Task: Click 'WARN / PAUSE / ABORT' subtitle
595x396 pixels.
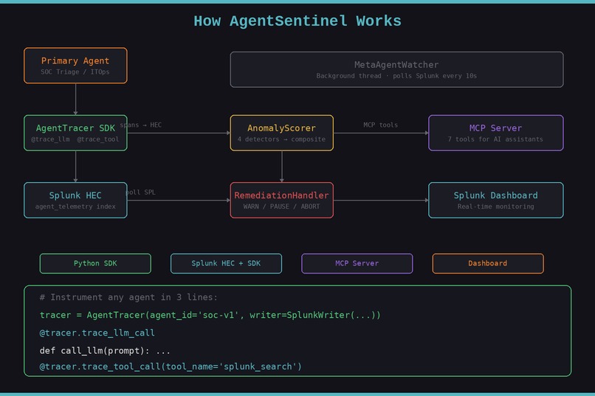Action: (281, 206)
